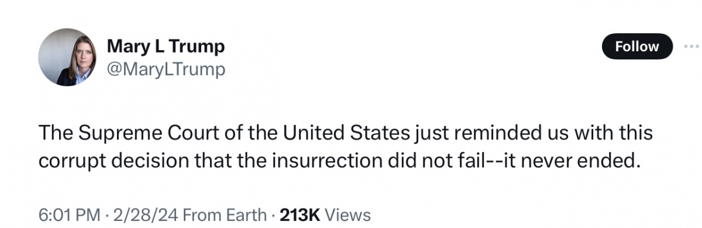Viewport: 702px width, 228px height.
Task: Select the From Earth location label
Action: tap(225, 215)
